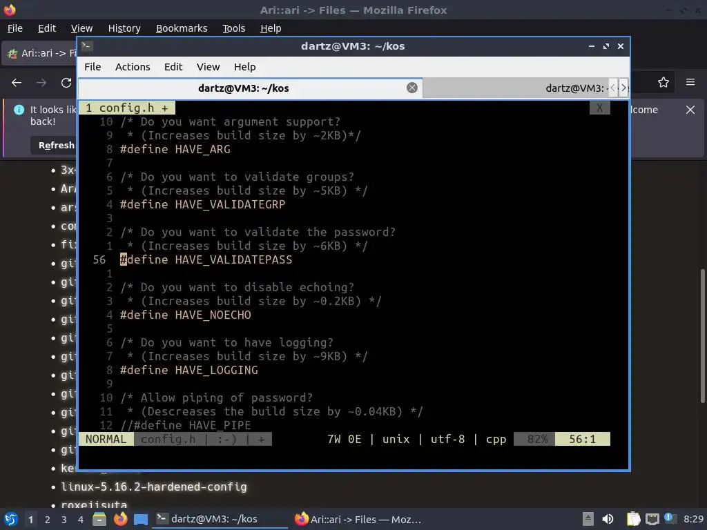Click the config.h vim tabline entry
707x530 pixels.
(127, 108)
